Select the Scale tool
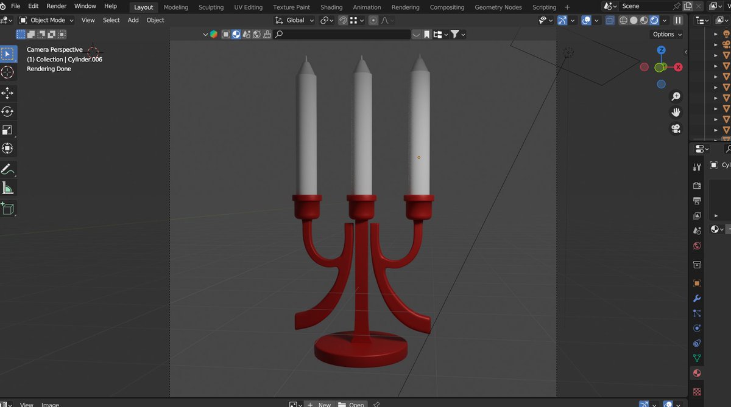Image resolution: width=731 pixels, height=407 pixels. pyautogui.click(x=8, y=130)
